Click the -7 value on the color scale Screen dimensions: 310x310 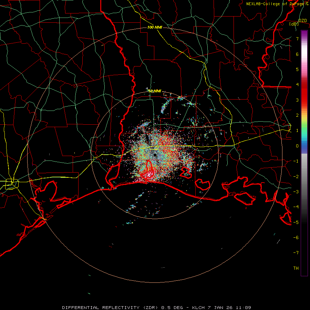[x=296, y=253]
